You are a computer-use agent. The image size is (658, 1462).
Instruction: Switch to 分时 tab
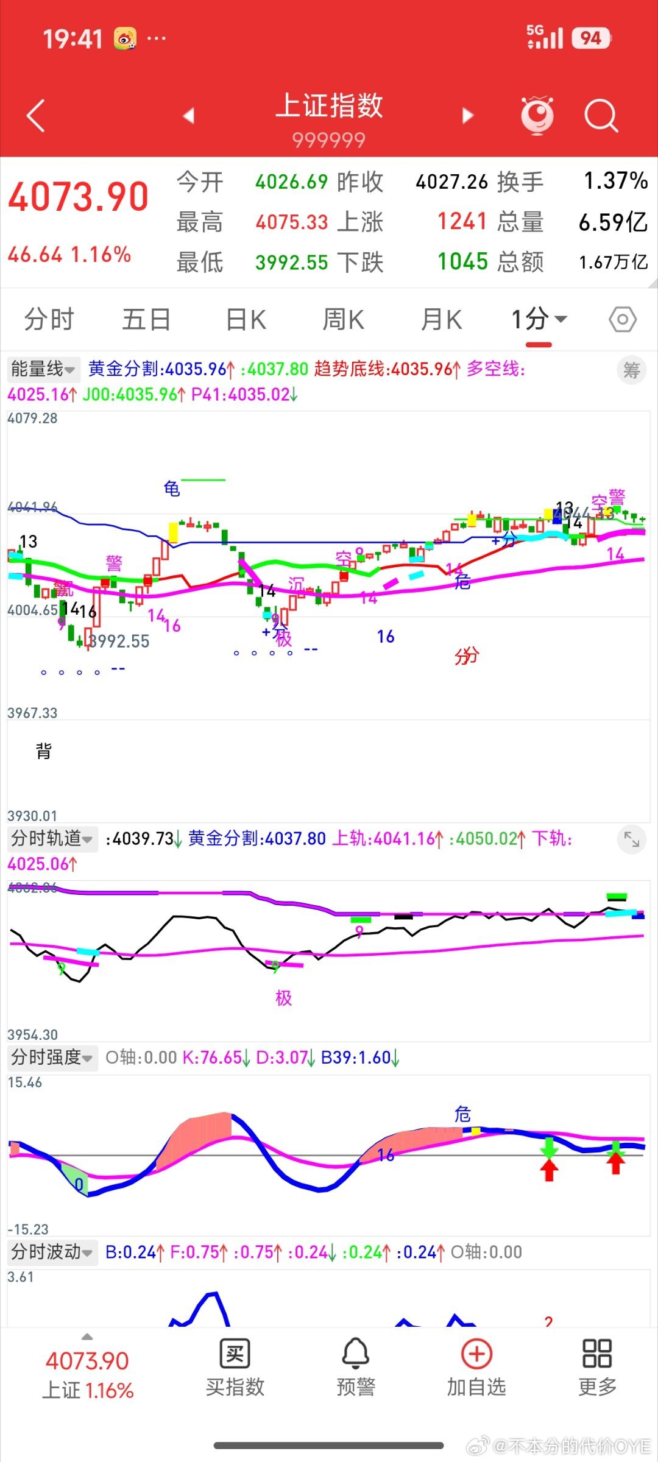pos(49,319)
